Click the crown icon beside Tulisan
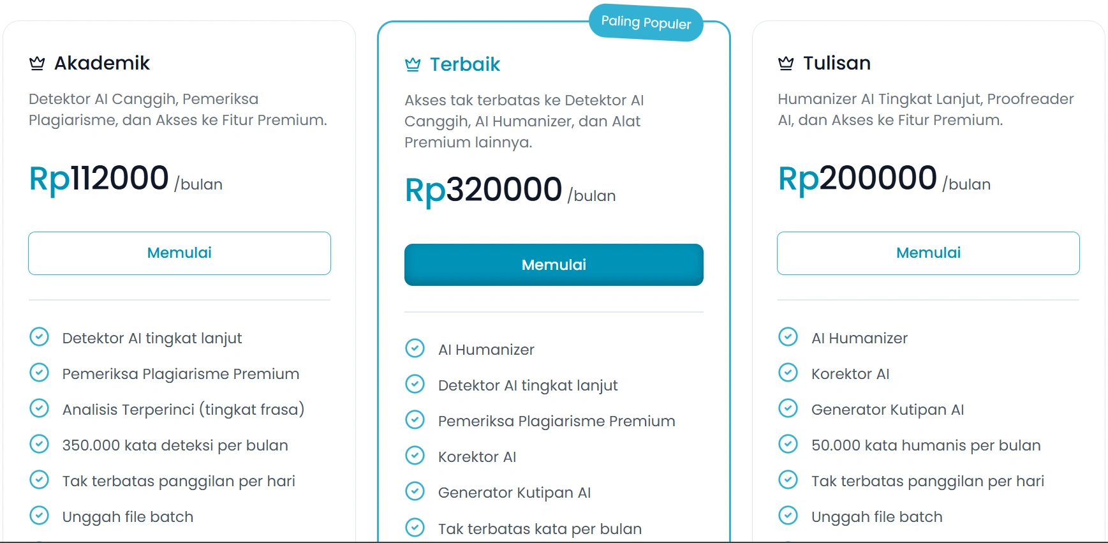Screen dimensions: 1108x543 [786, 63]
